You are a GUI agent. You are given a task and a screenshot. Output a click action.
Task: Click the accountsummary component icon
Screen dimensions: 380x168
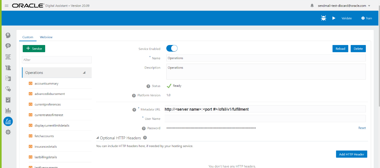point(30,83)
